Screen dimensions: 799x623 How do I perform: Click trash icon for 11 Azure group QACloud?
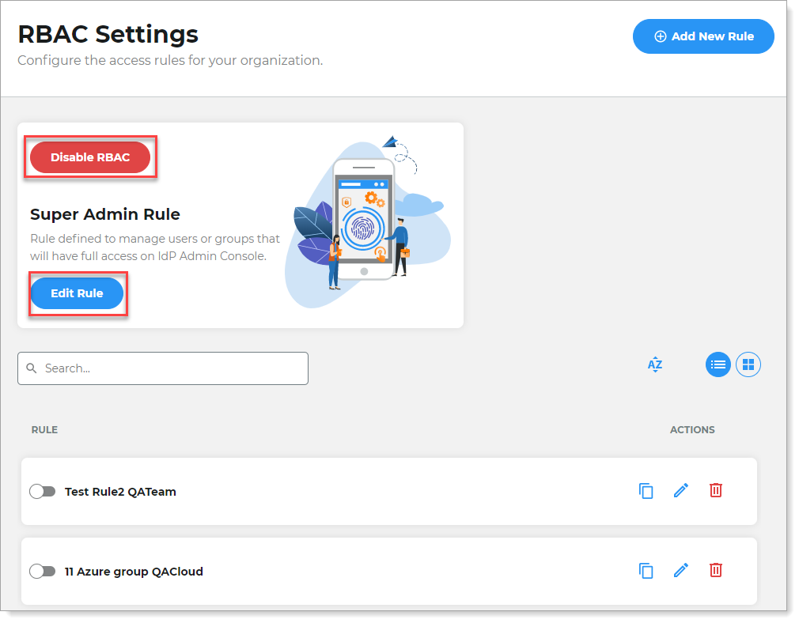tap(715, 570)
